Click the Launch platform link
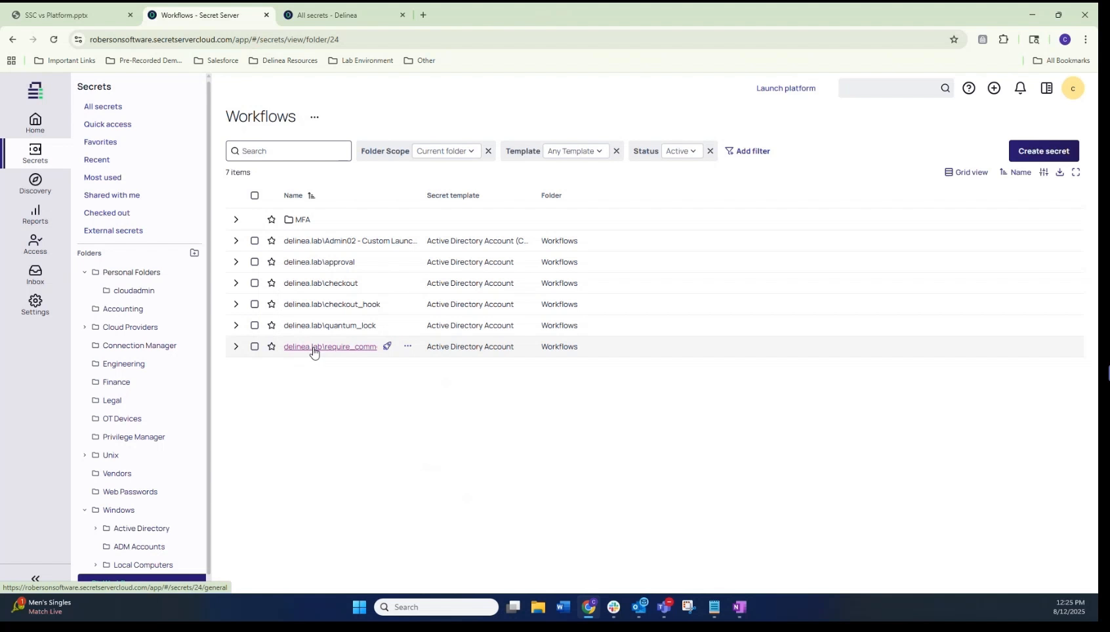The image size is (1110, 632). tap(785, 88)
